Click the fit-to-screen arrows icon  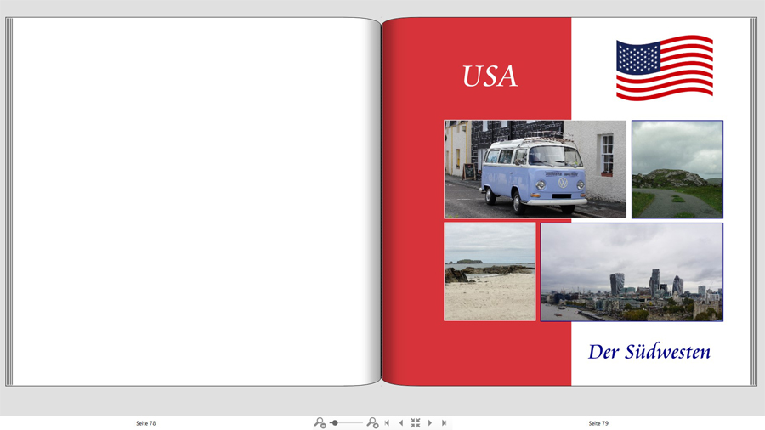point(416,422)
